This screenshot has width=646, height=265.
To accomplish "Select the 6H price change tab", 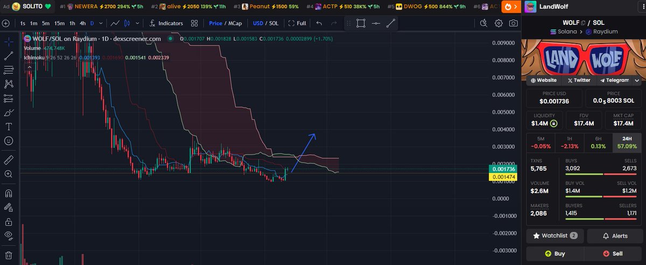I will click(x=598, y=142).
